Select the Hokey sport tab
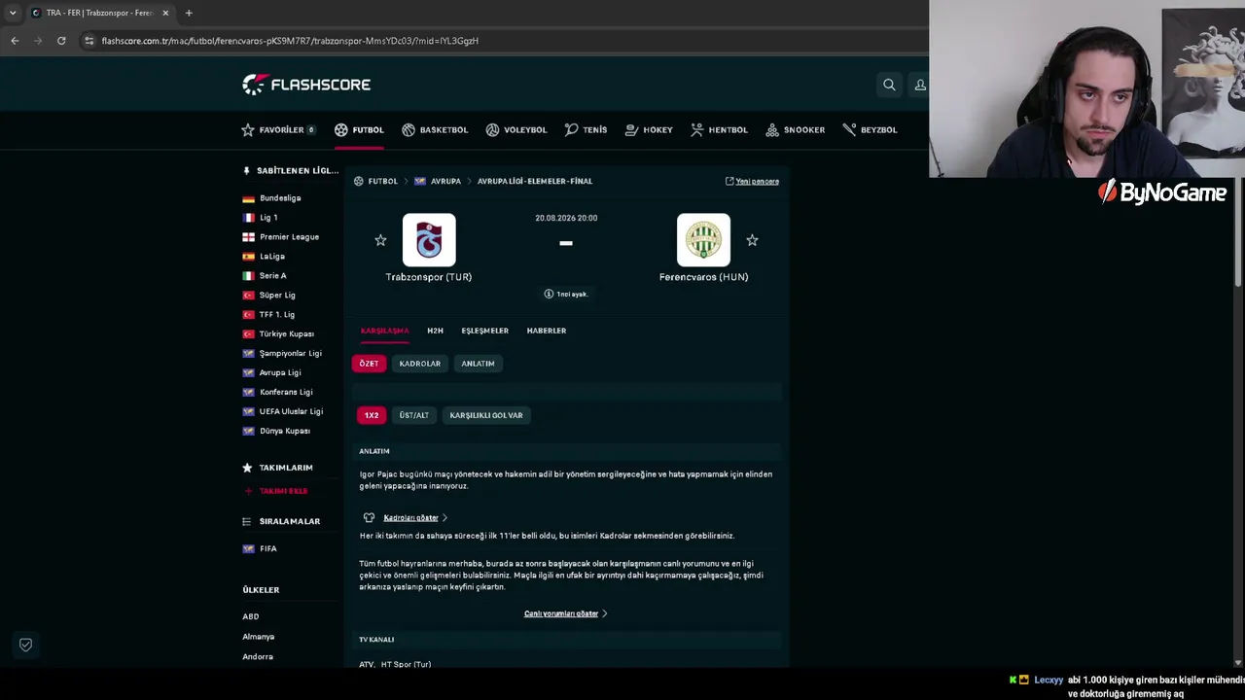The height and width of the screenshot is (700, 1245). [x=649, y=129]
